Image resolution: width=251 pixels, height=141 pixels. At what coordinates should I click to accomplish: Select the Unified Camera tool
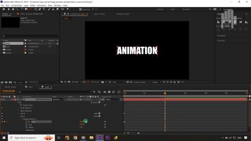coord(26,9)
